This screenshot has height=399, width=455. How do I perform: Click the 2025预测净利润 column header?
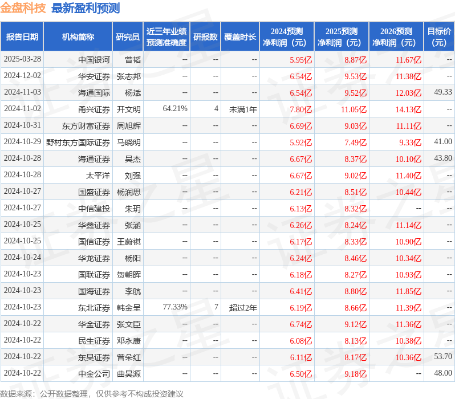[x=342, y=37]
